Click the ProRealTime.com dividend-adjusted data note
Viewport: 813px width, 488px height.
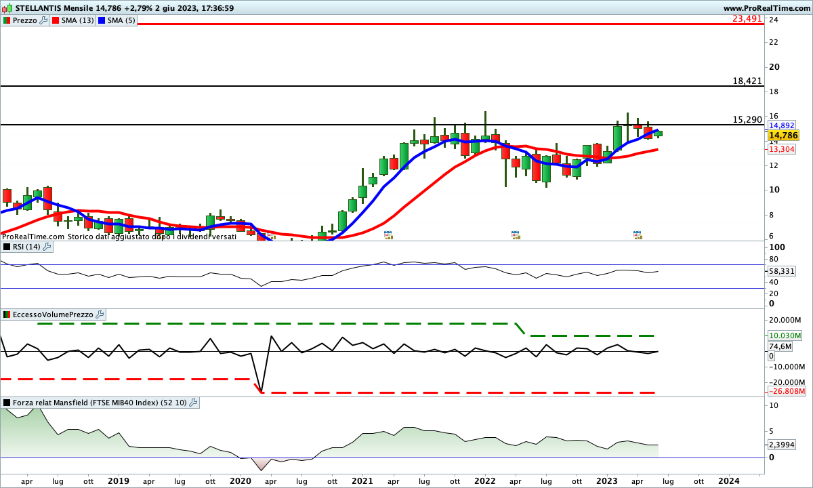coord(119,237)
